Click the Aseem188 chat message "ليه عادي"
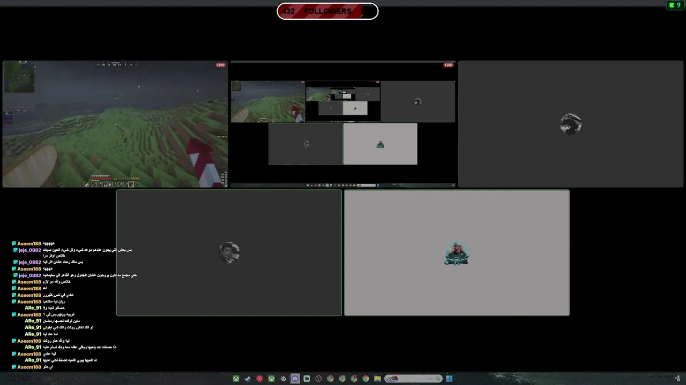This screenshot has height=385, width=686. coord(49,354)
